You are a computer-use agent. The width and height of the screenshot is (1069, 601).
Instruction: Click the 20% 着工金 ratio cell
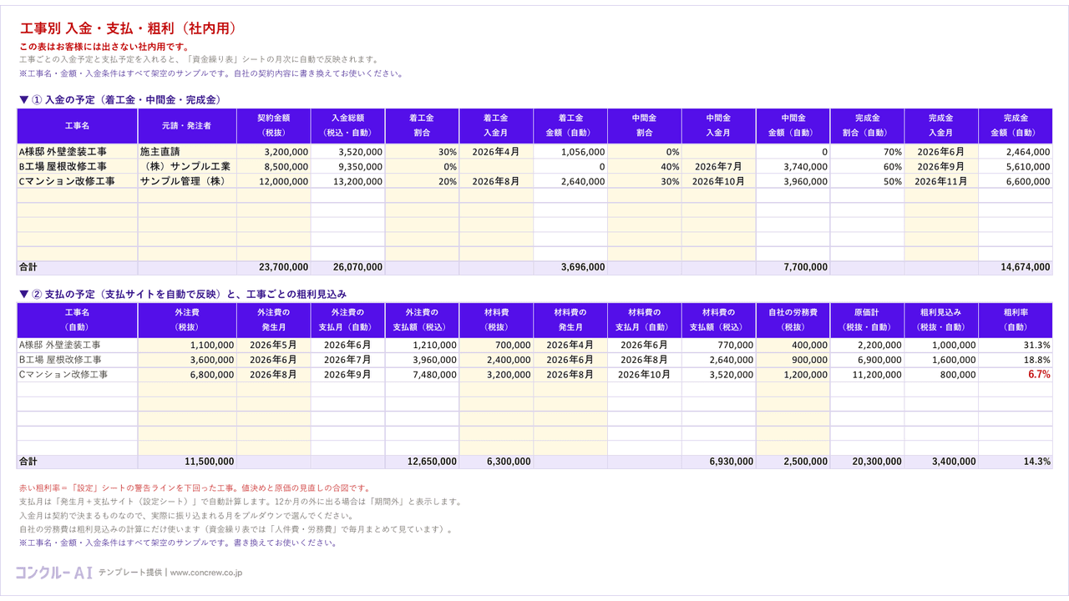pos(422,181)
